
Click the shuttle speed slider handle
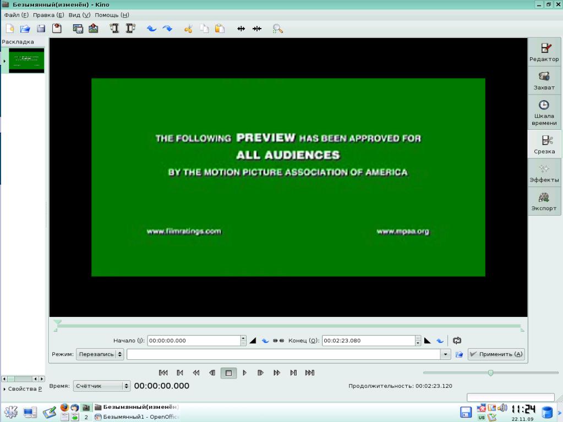[x=490, y=373]
